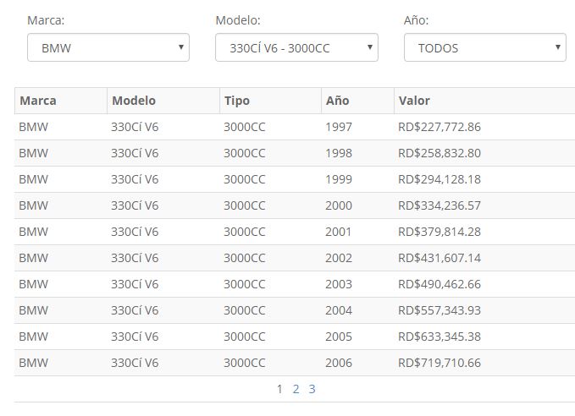Click the year 1998 cell
The height and width of the screenshot is (416, 575).
(x=339, y=153)
